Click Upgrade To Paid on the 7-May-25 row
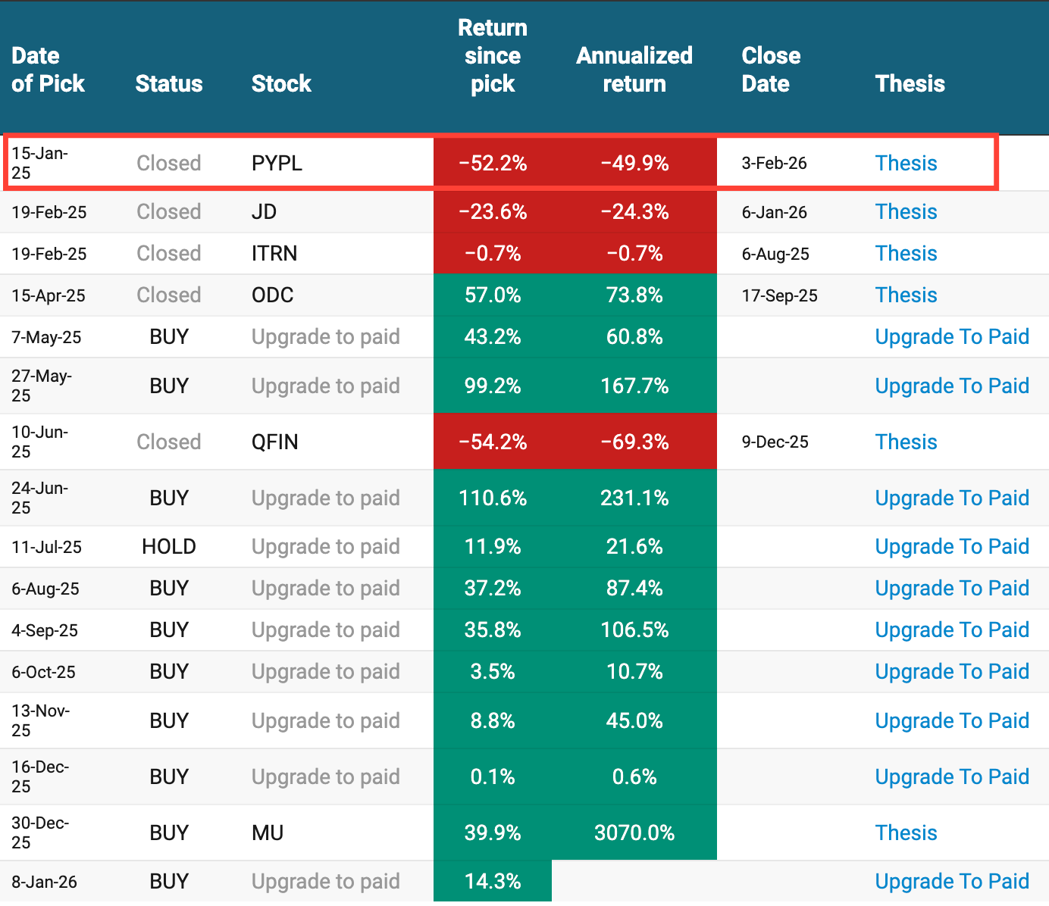 [952, 336]
